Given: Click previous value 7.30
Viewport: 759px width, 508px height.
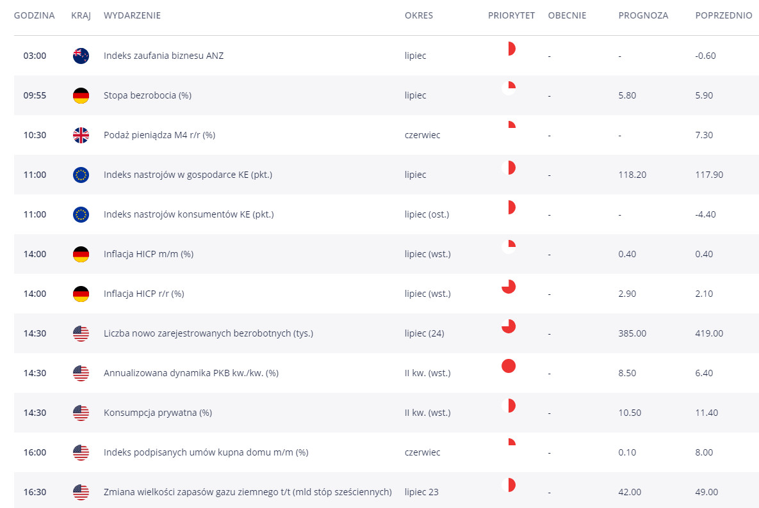Looking at the screenshot, I should coord(705,135).
